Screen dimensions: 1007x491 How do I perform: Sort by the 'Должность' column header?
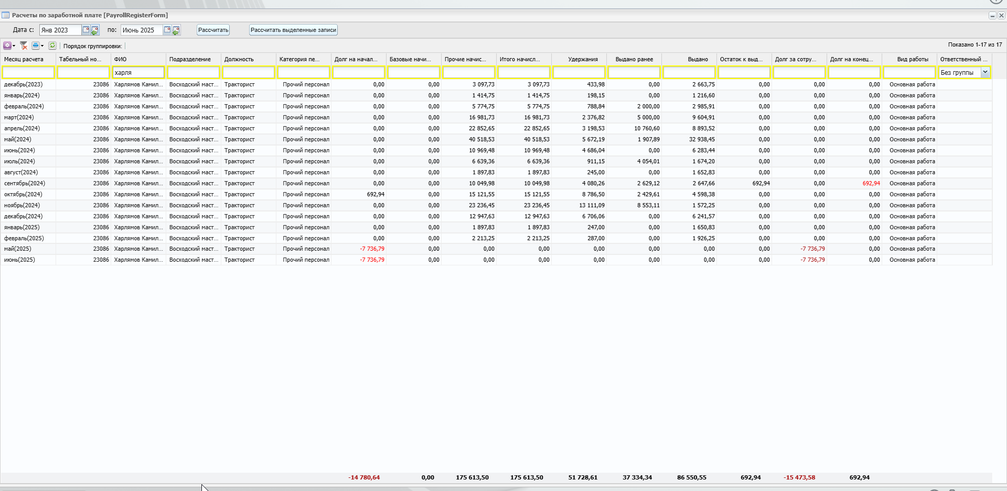(x=249, y=59)
